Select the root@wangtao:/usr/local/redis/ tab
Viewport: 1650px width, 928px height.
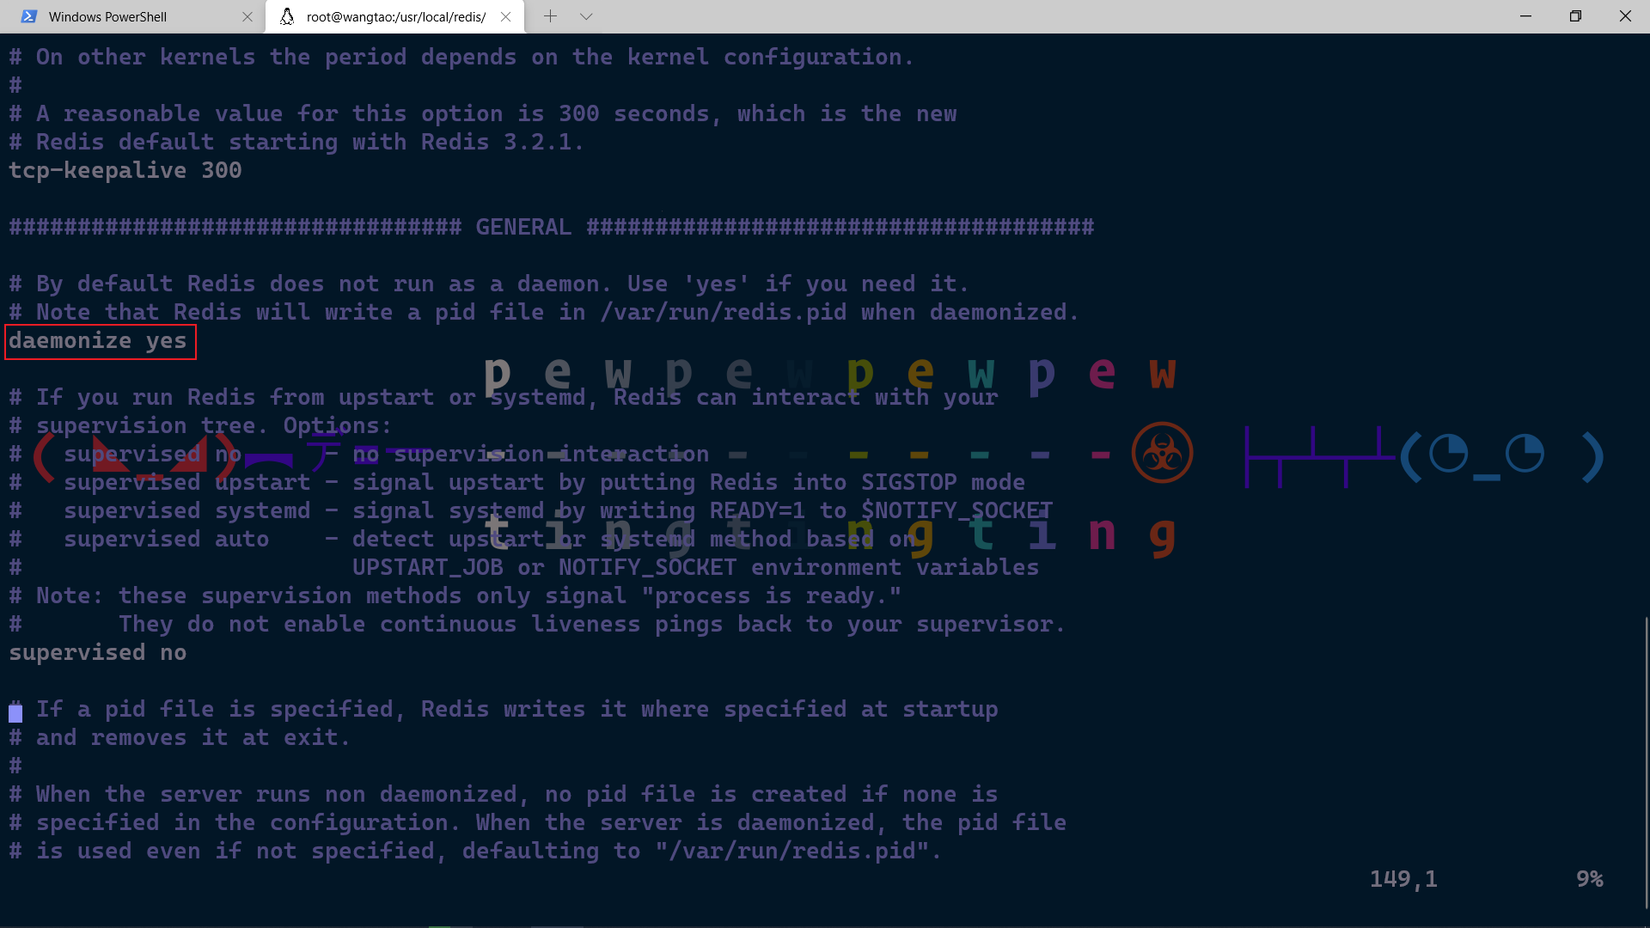(x=395, y=16)
